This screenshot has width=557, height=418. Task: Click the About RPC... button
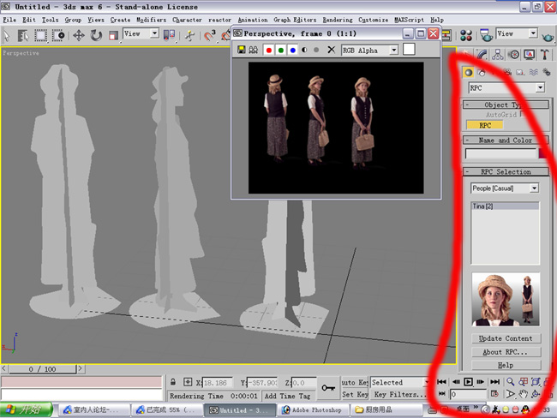click(x=505, y=352)
